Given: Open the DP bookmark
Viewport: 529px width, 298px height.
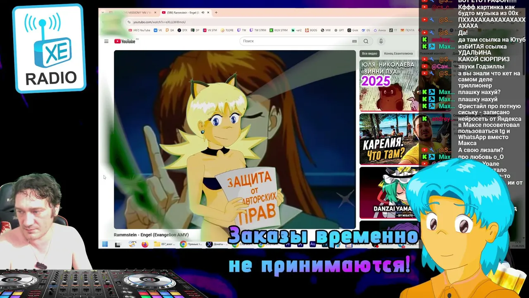Looking at the screenshot, I should pyautogui.click(x=195, y=30).
